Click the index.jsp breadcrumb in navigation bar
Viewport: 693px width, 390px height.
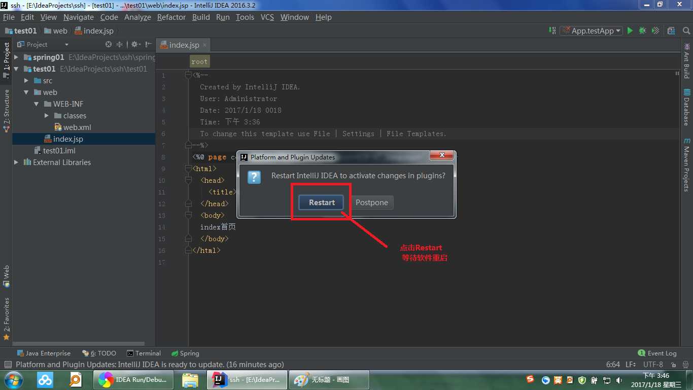[x=94, y=30]
